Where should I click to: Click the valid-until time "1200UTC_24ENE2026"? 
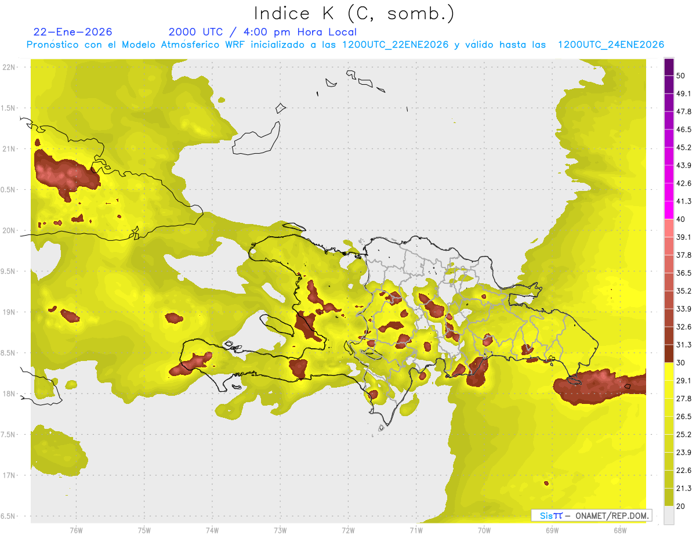pyautogui.click(x=611, y=45)
